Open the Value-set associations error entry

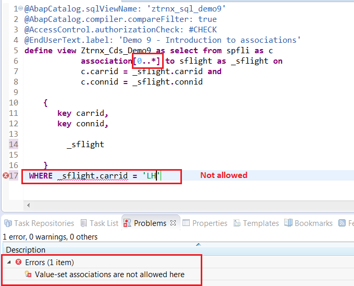109,274
